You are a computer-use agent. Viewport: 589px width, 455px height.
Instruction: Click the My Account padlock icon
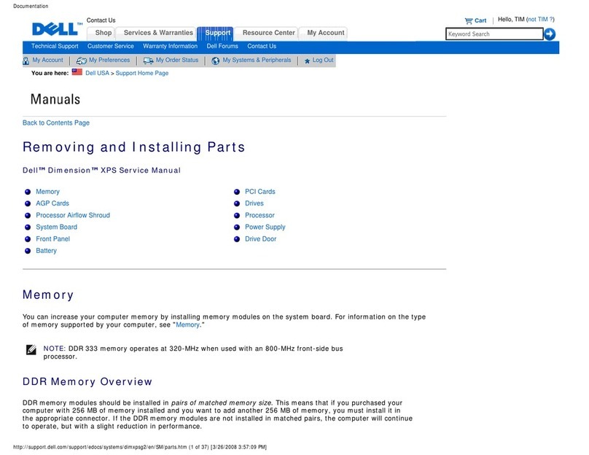(26, 61)
